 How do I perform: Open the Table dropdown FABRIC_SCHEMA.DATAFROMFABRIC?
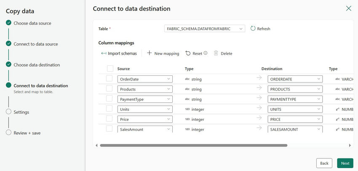(x=205, y=29)
